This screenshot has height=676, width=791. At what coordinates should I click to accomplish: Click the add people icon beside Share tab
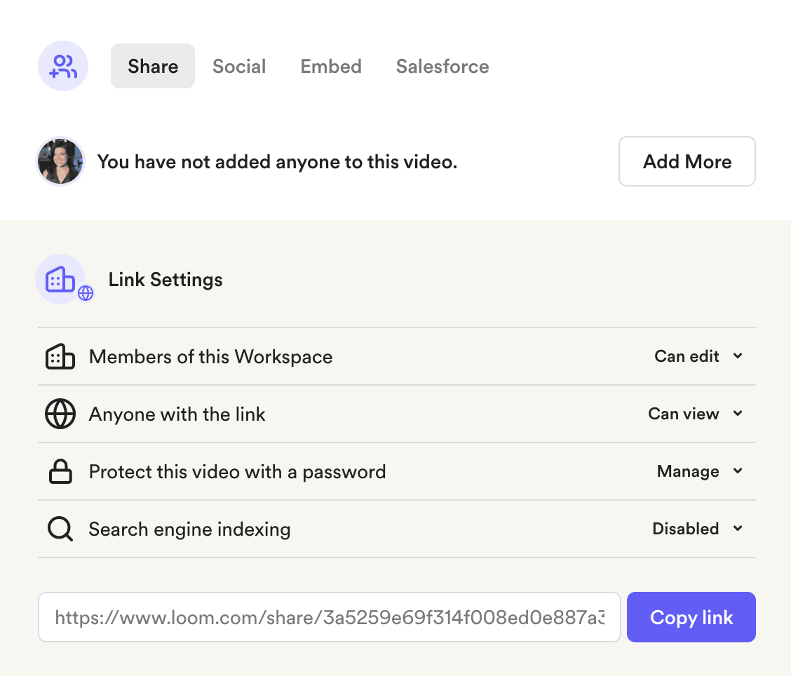tap(63, 67)
